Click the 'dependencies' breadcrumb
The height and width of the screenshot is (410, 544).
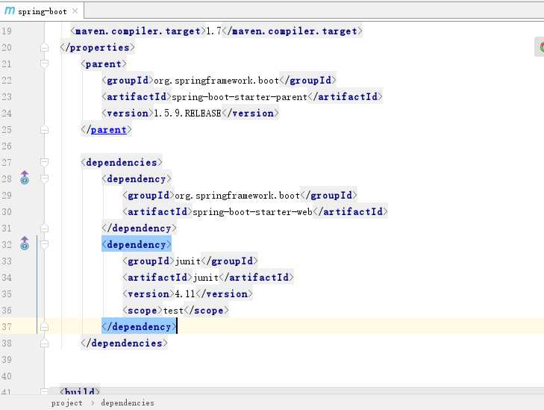[x=128, y=403]
